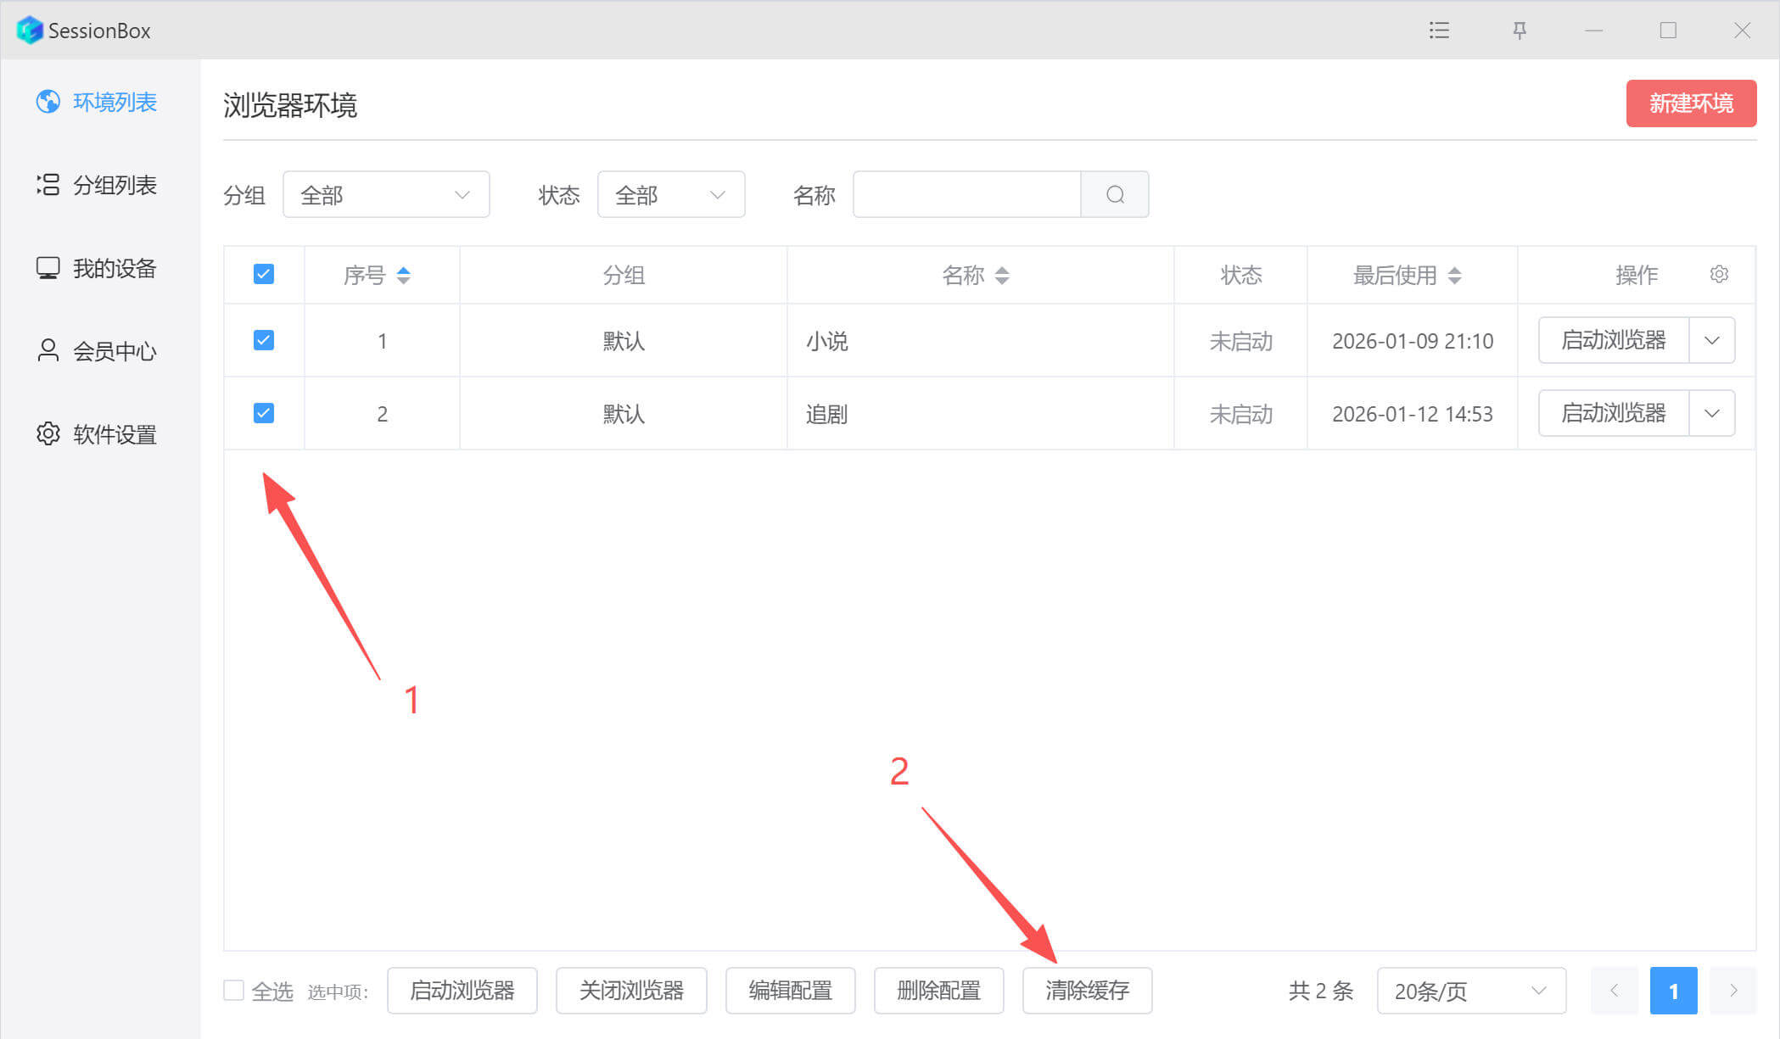The image size is (1780, 1039).
Task: Sort by 名称 column arrows
Action: click(1002, 275)
